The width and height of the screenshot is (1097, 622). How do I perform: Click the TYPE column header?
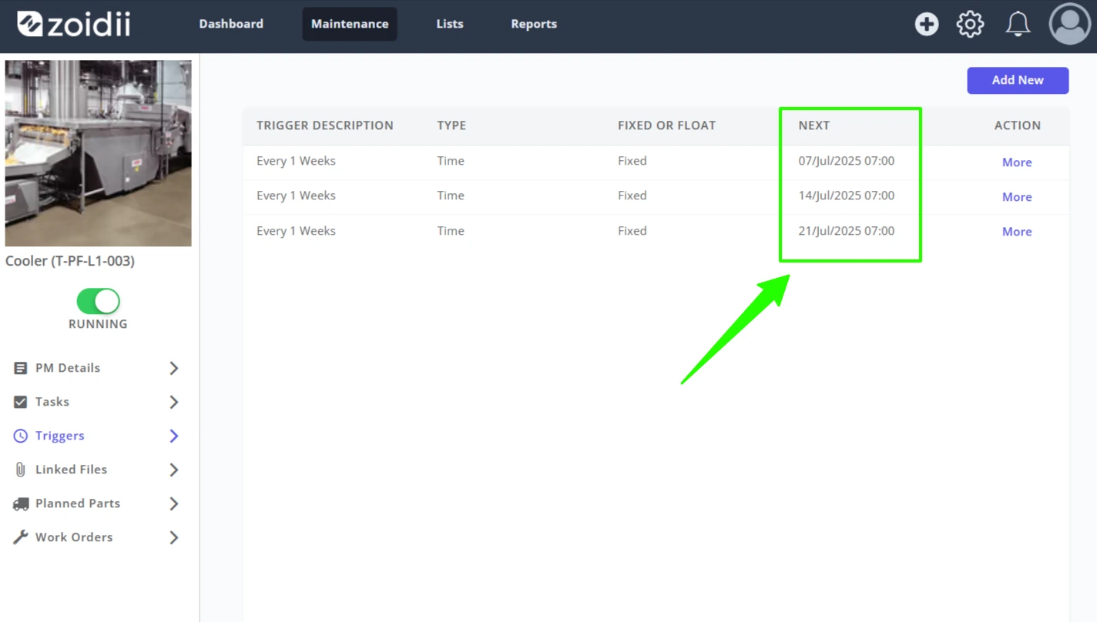(x=451, y=125)
